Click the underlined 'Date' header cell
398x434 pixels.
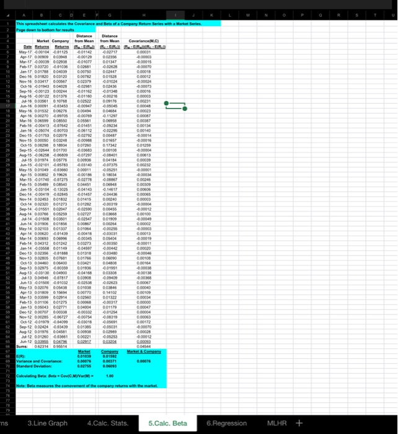point(28,46)
